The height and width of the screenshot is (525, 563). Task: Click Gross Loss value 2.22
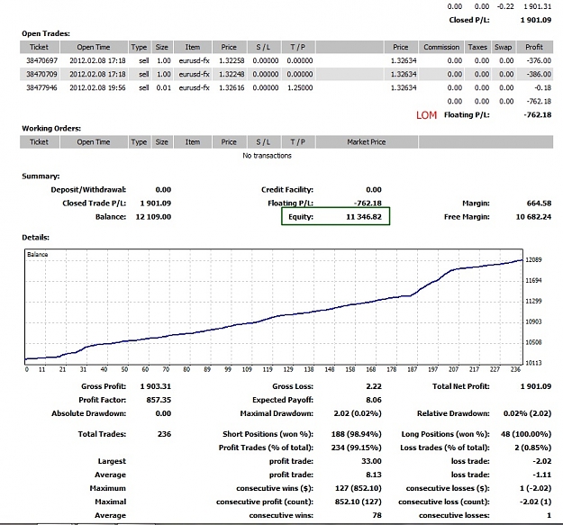(x=374, y=386)
